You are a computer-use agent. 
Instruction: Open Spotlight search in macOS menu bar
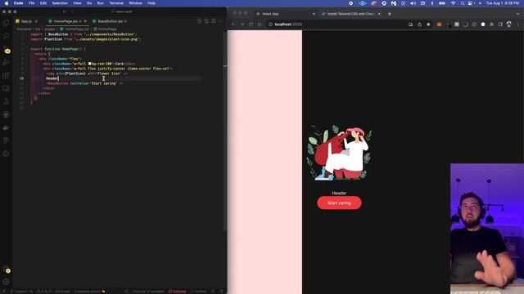[462, 3]
